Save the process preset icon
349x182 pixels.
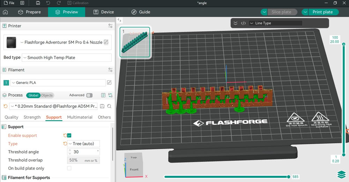point(102,106)
